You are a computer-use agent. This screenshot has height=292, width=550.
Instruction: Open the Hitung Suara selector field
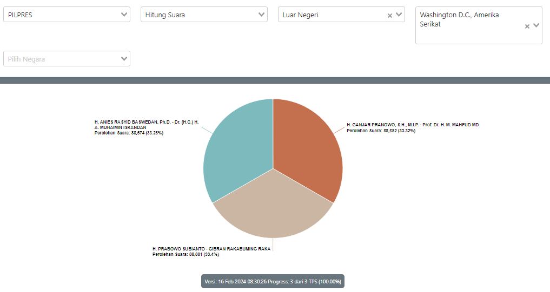click(197, 15)
